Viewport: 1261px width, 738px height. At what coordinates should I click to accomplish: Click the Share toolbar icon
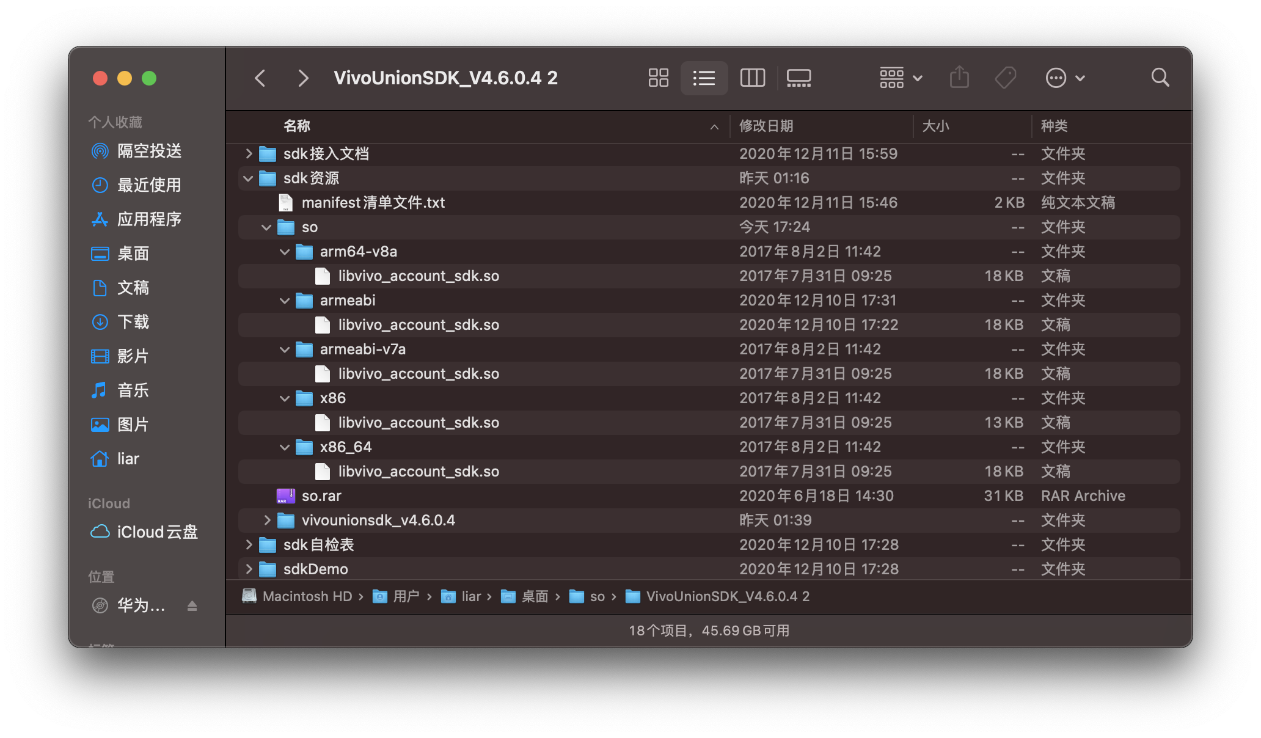coord(959,78)
